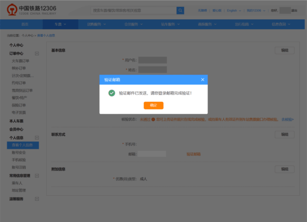The image size is (307, 222).
Task: Click the orange 确定 button
Action: tap(153, 105)
